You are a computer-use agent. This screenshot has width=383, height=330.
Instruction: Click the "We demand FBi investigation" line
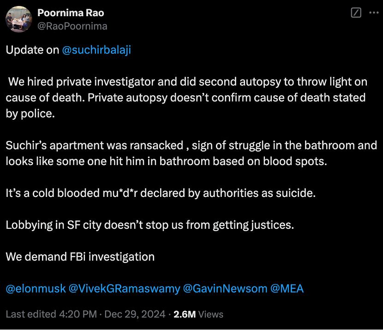tap(80, 257)
